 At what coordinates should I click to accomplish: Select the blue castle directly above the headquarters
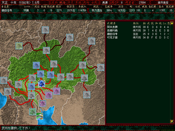click(41, 74)
